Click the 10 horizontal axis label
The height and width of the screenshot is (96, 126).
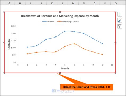(112, 65)
